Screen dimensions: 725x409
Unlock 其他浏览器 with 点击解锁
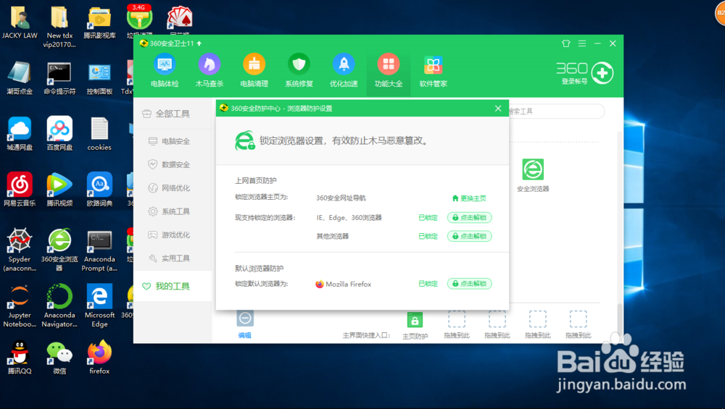[469, 236]
